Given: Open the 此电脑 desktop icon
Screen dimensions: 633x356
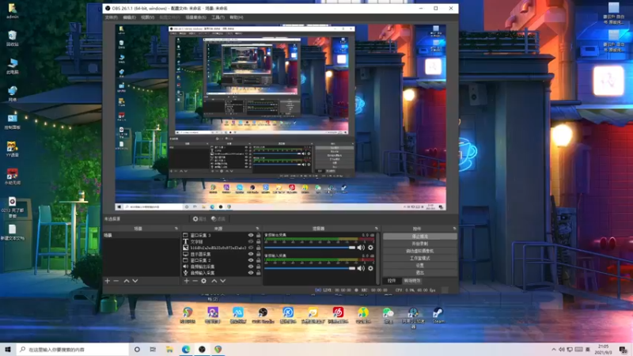Looking at the screenshot, I should pos(12,66).
